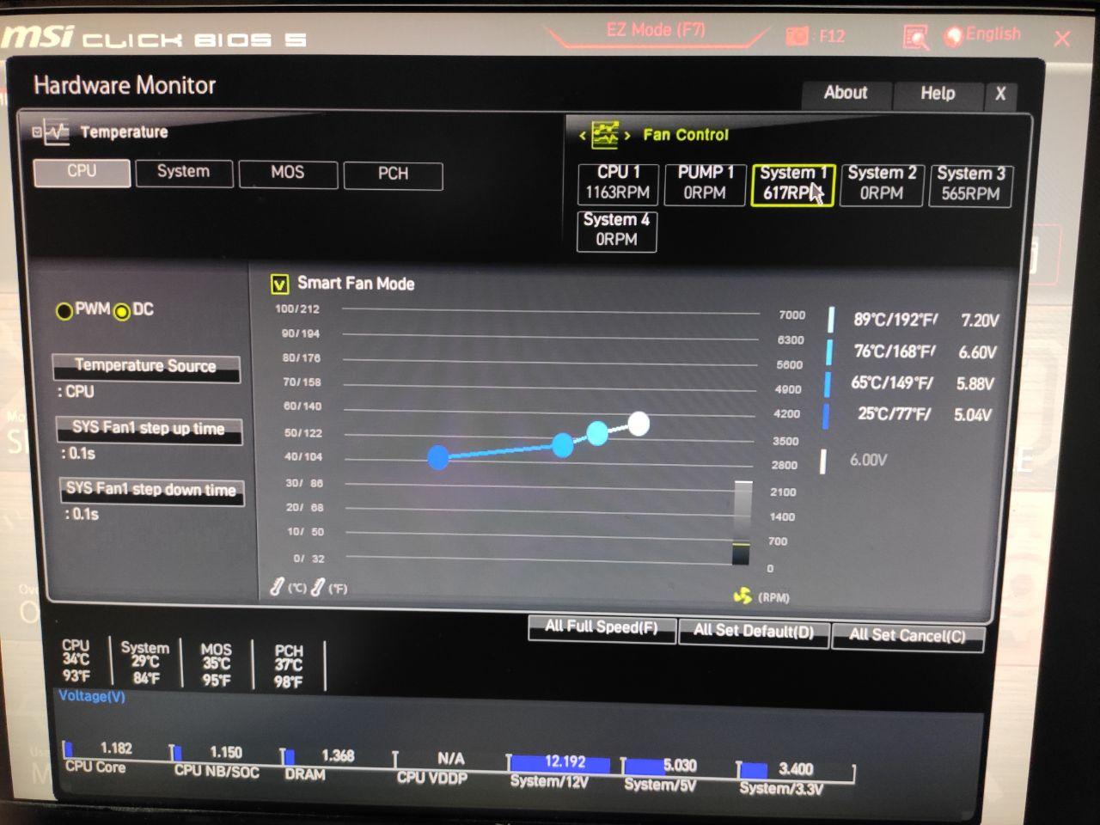1100x825 pixels.
Task: Open the English language globe icon
Action: 953,36
